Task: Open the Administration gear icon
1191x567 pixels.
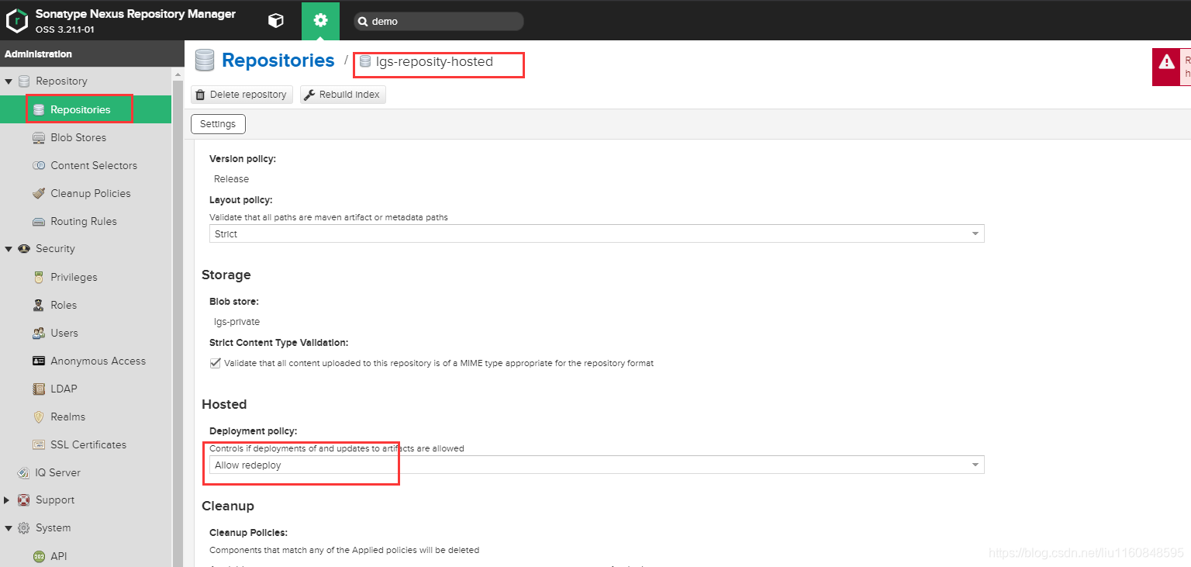Action: click(x=320, y=21)
